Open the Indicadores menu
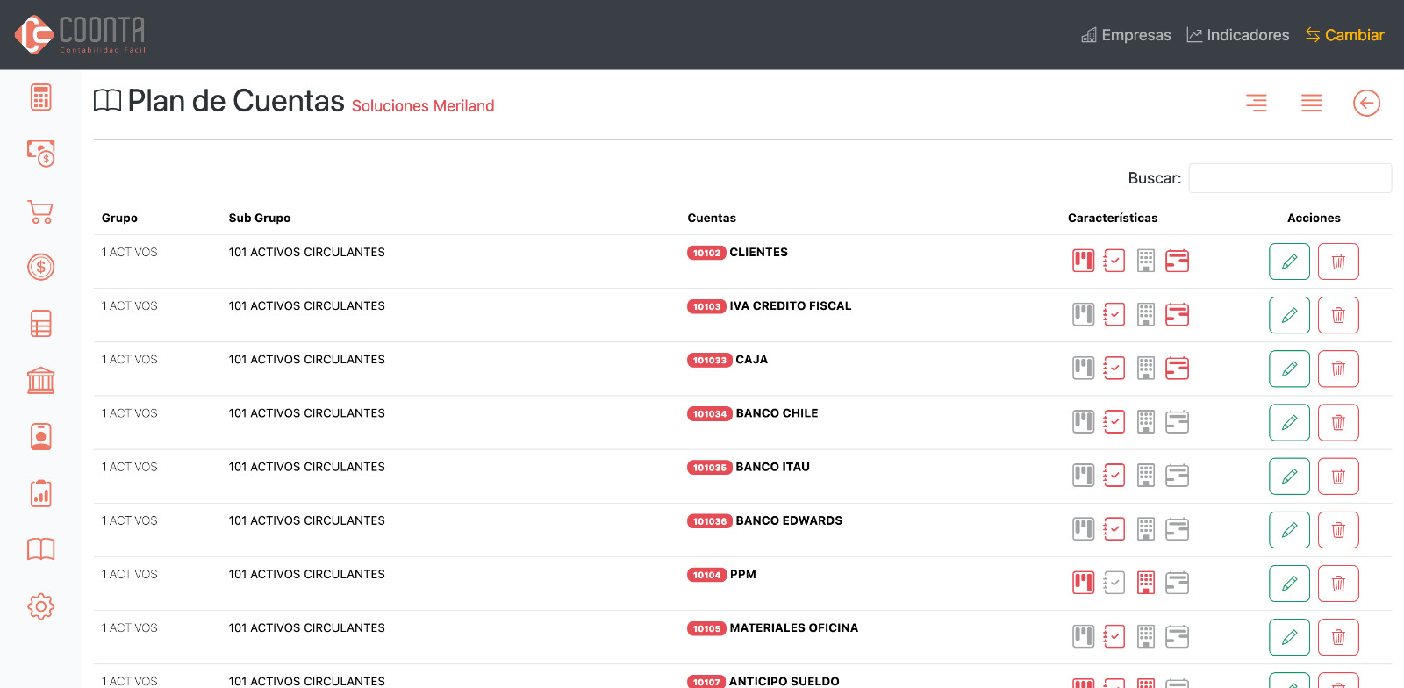 click(x=1237, y=35)
